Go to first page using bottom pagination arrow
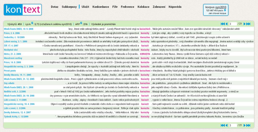 tap(223, 125)
